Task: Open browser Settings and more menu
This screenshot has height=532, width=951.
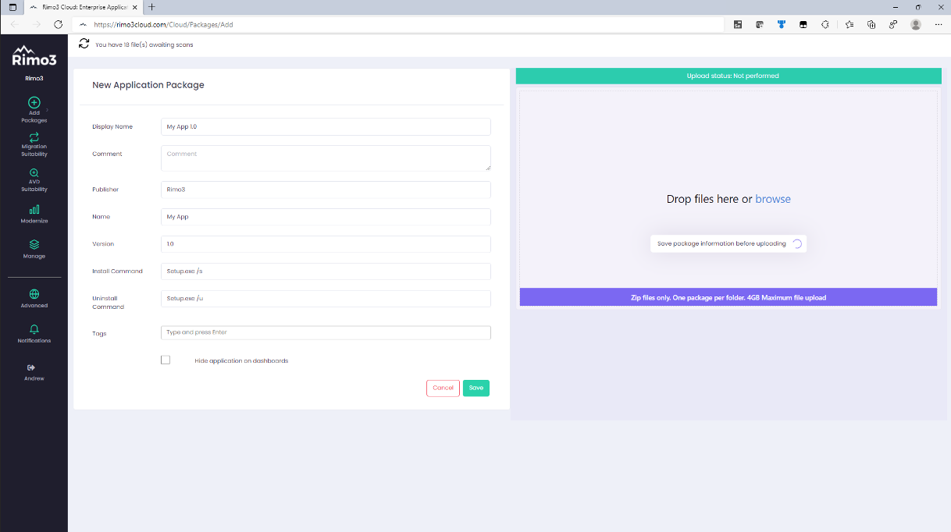Action: click(938, 24)
